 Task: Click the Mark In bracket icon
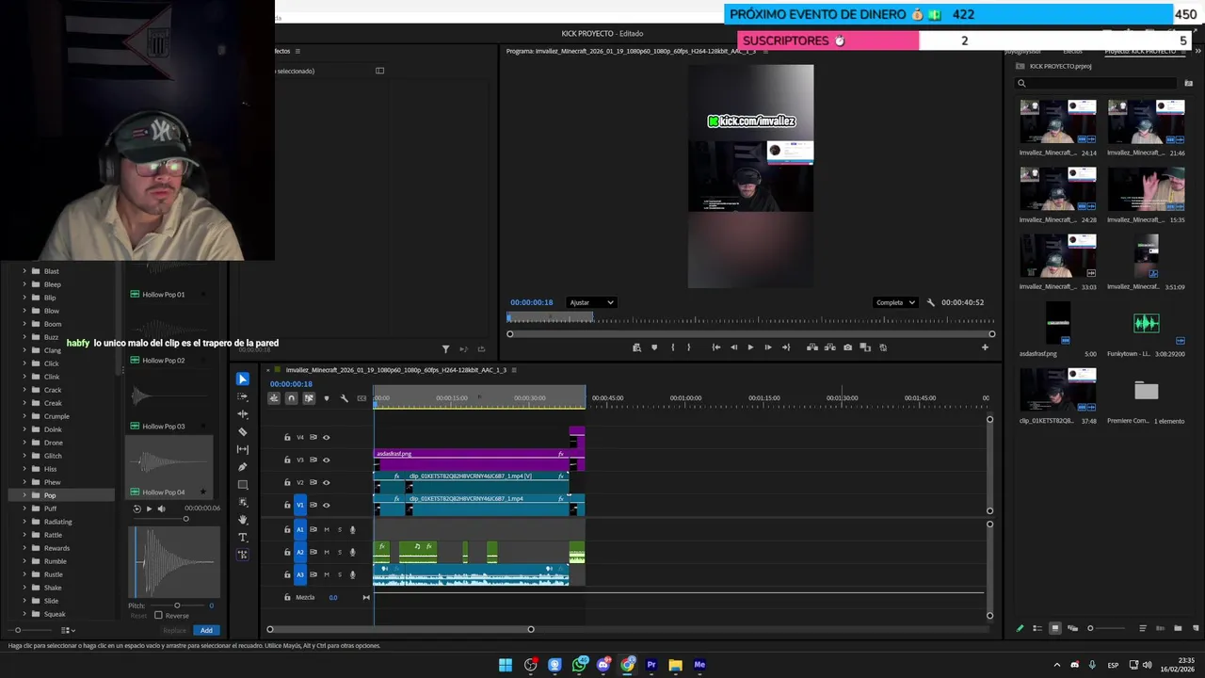[x=672, y=347]
